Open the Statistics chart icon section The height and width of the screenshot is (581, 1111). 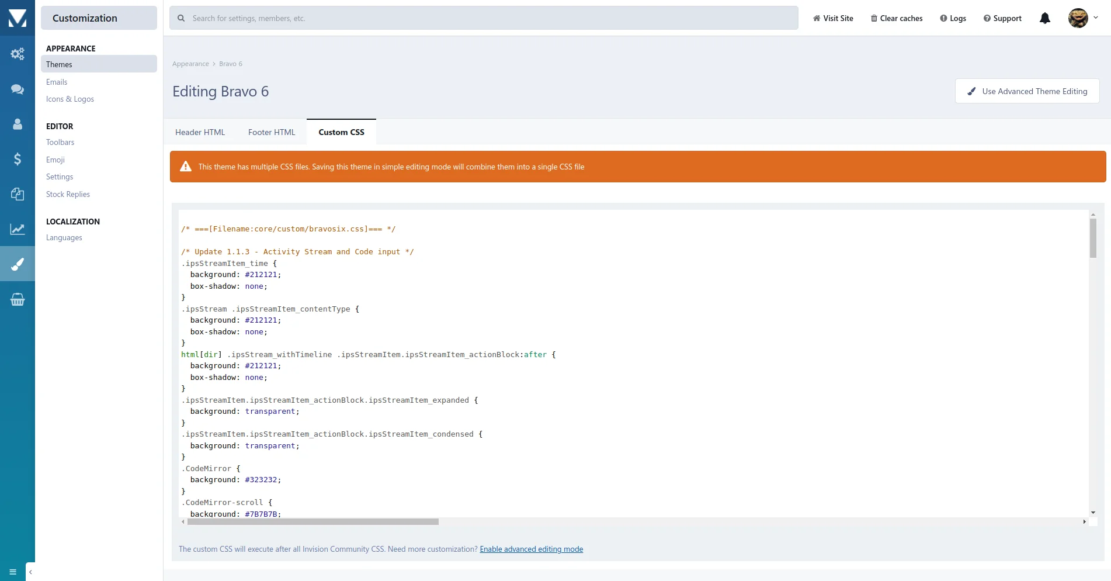coord(18,229)
